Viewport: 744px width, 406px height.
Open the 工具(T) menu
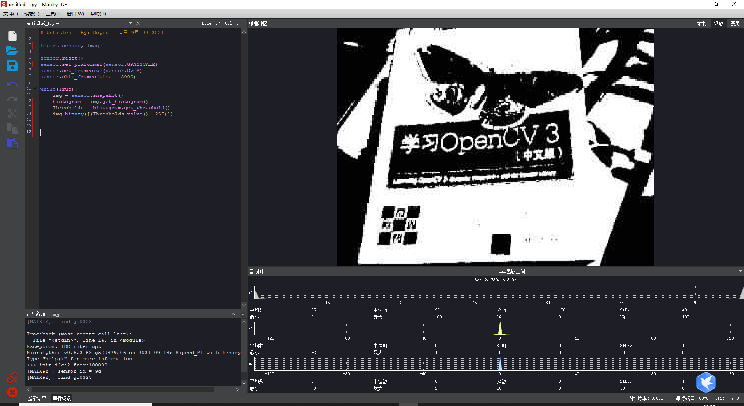[x=53, y=14]
